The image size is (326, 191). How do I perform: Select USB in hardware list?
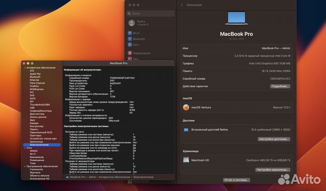click(32, 108)
